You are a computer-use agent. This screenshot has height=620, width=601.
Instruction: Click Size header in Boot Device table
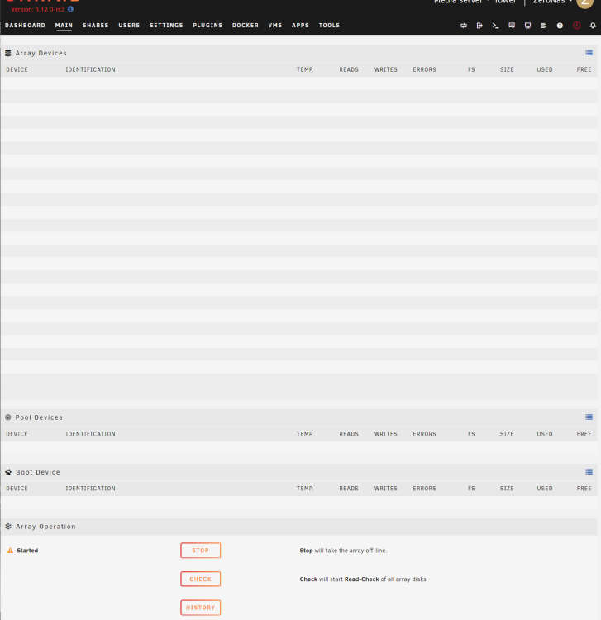(507, 489)
